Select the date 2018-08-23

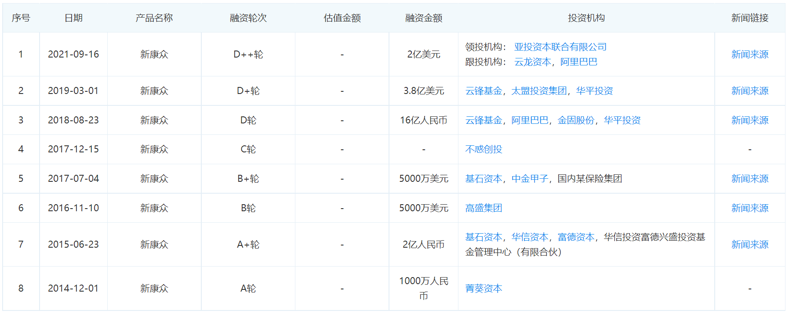coord(73,120)
